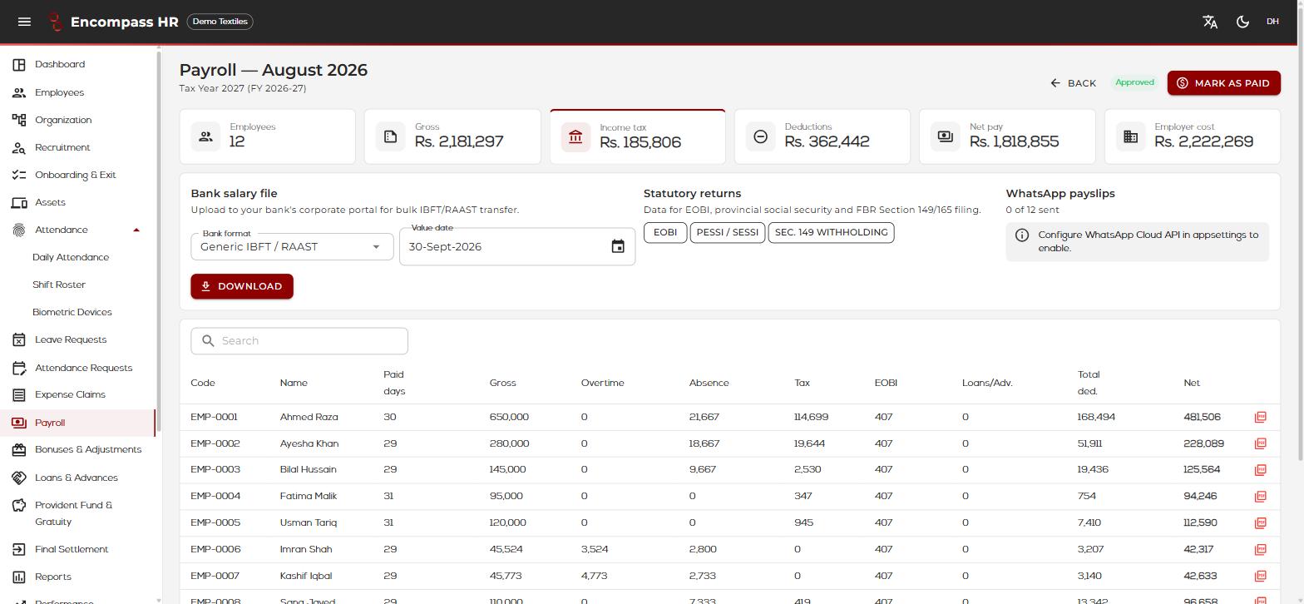Click the Mark as Paid button

[x=1223, y=83]
